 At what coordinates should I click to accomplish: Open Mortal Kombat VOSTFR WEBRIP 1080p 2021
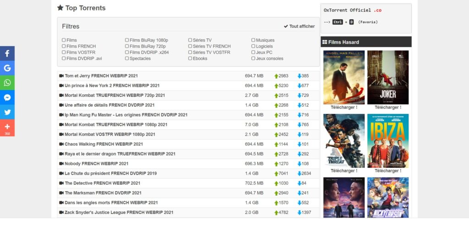[x=110, y=134]
